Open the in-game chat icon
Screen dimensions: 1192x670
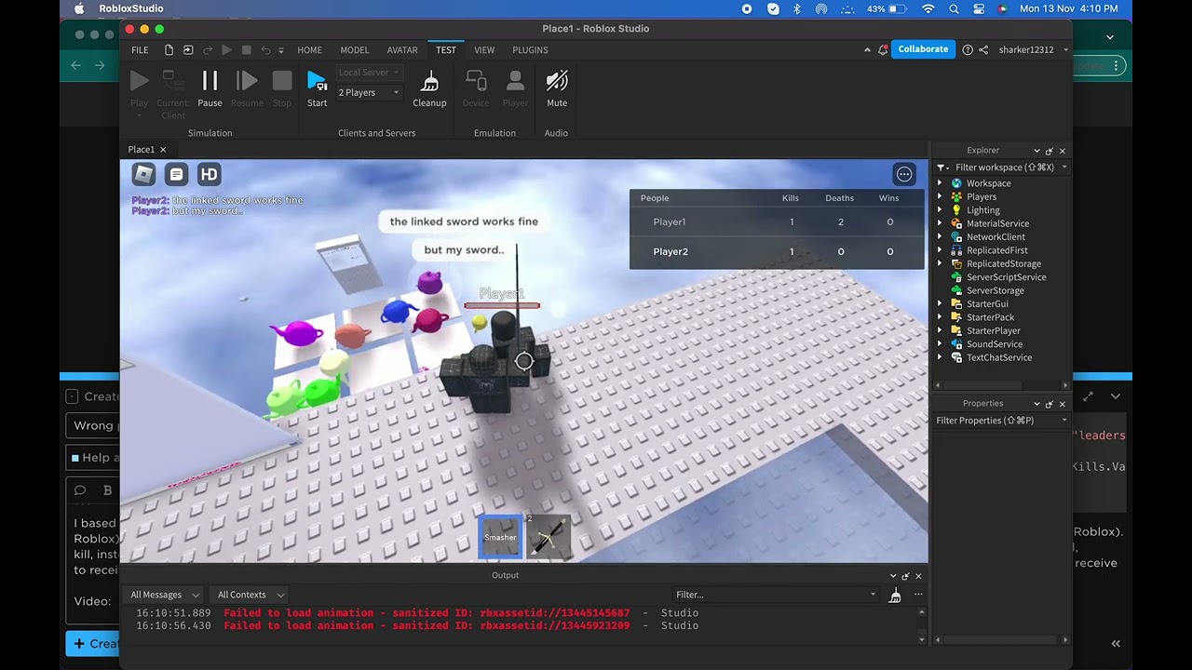tap(176, 174)
